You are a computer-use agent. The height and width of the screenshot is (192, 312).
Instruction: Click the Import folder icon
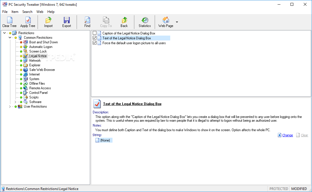(48, 20)
